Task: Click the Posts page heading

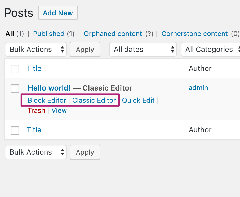Action: (19, 13)
